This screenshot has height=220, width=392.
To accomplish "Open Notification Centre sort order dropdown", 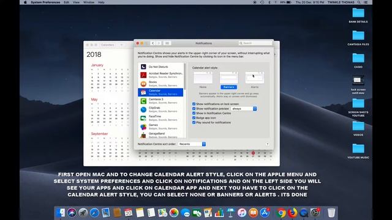I will pyautogui.click(x=192, y=144).
